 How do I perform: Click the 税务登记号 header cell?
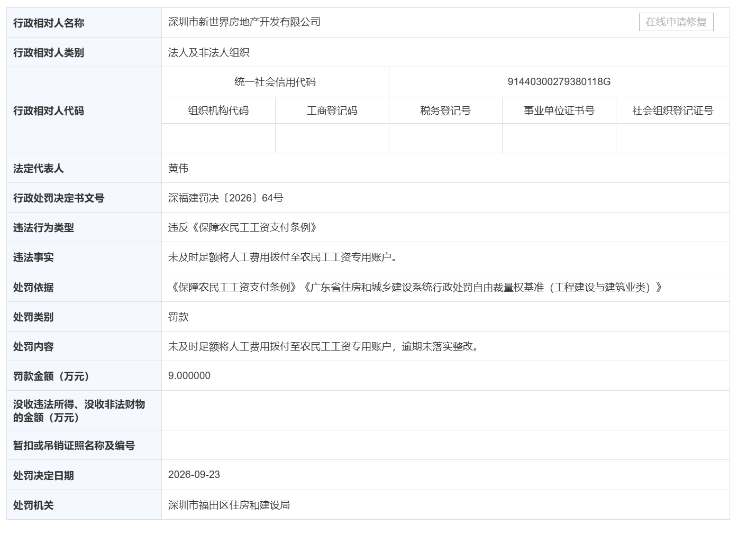445,111
